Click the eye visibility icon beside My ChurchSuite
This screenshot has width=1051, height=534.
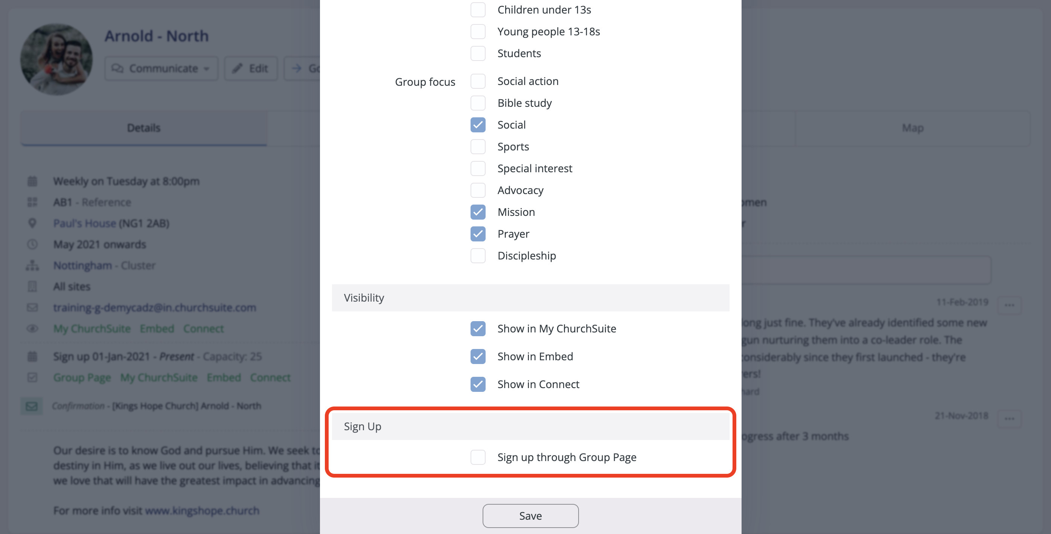[33, 329]
